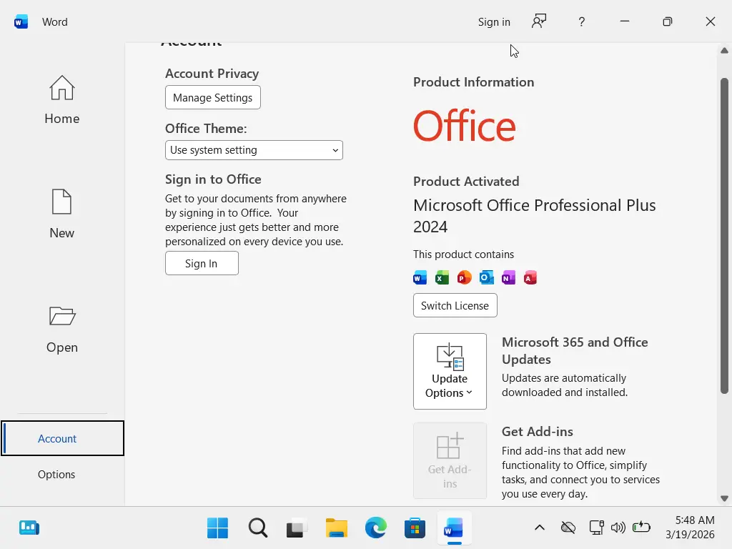The width and height of the screenshot is (732, 549).
Task: Click the Product Information heading
Action: click(x=473, y=82)
